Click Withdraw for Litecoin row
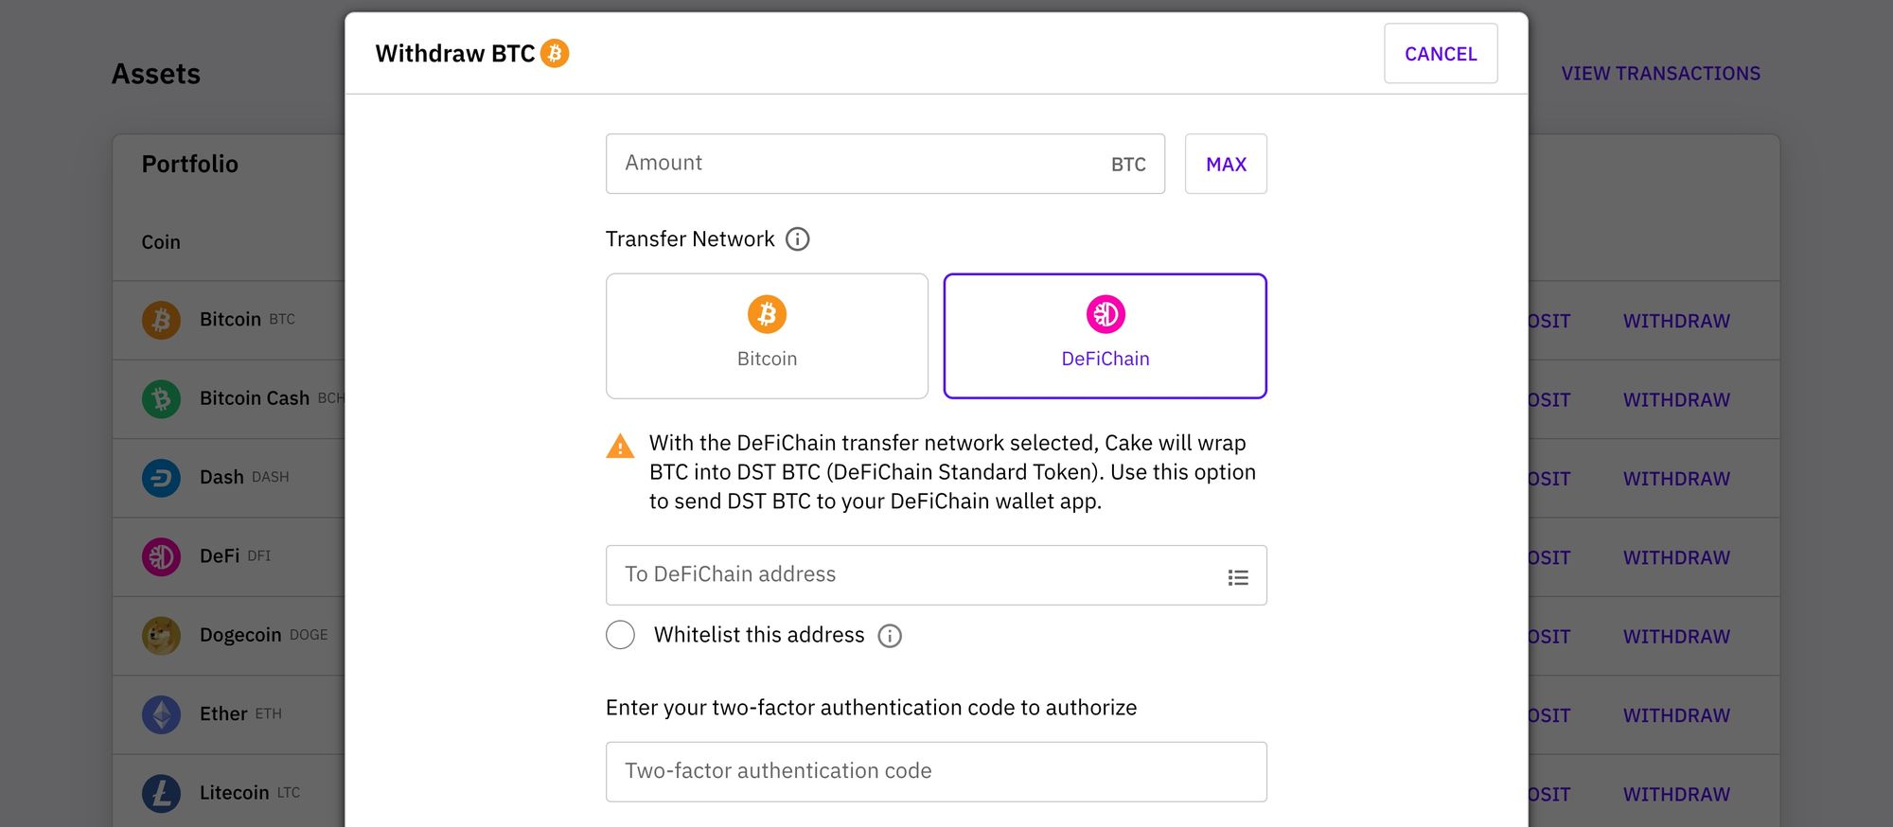The image size is (1893, 827). pyautogui.click(x=1676, y=795)
